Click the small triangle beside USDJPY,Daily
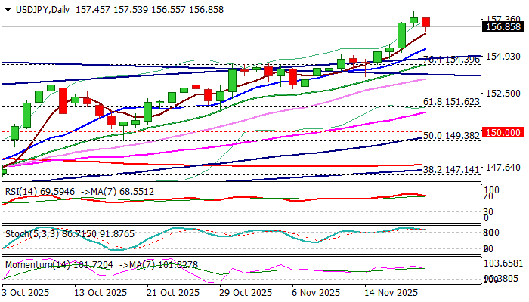Viewport: 529px width, 302px height. [x=7, y=7]
